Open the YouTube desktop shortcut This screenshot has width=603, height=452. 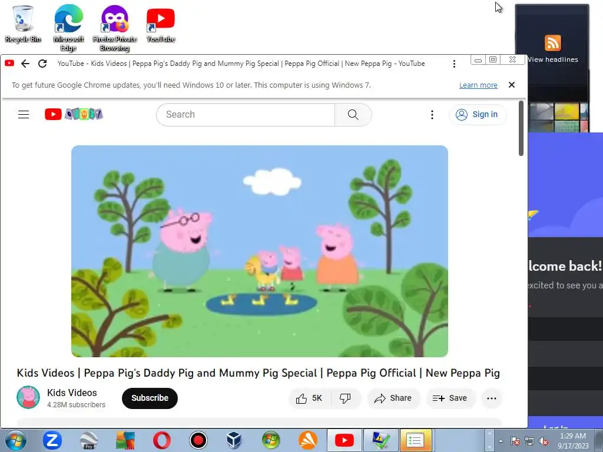[x=161, y=24]
